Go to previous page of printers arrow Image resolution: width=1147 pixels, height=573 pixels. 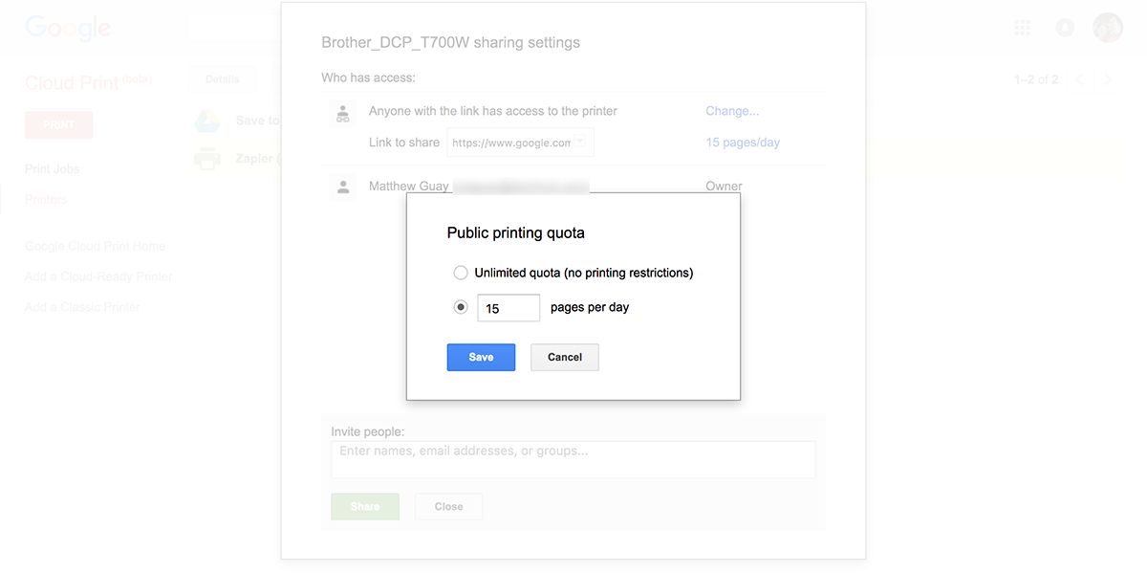click(x=1080, y=79)
